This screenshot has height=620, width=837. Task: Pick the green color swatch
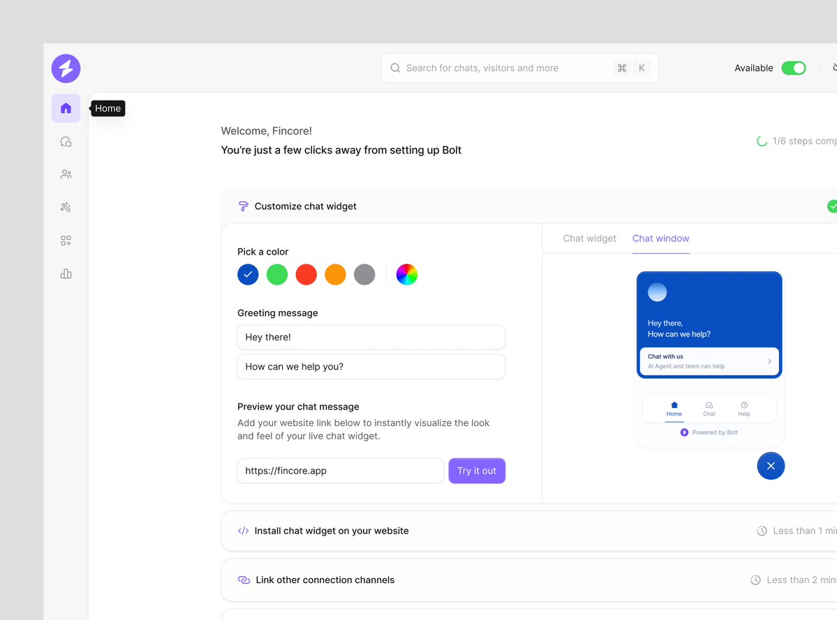click(x=277, y=275)
